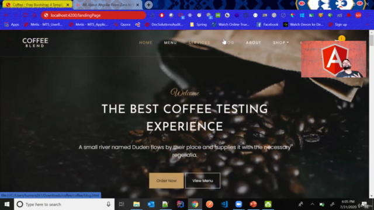Click the page vertical scrollbar thumb
Viewport: 374px width, 210px height.
(x=372, y=40)
